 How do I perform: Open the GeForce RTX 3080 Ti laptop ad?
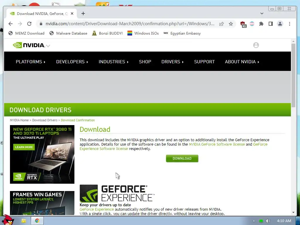pos(42,154)
